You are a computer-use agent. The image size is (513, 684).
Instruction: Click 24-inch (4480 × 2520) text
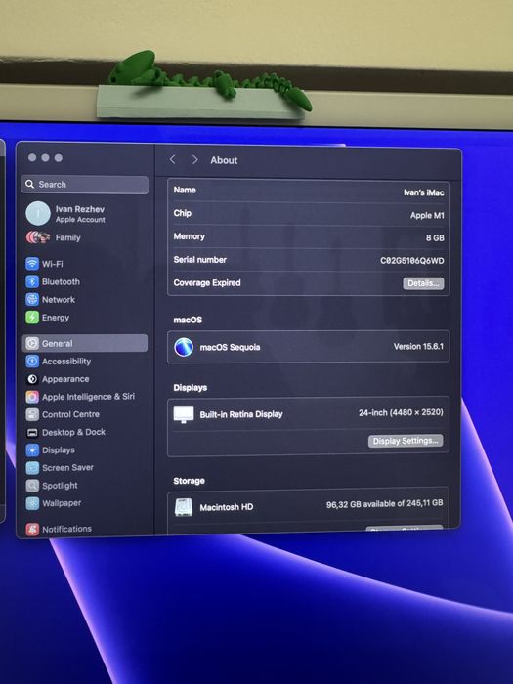pyautogui.click(x=401, y=412)
